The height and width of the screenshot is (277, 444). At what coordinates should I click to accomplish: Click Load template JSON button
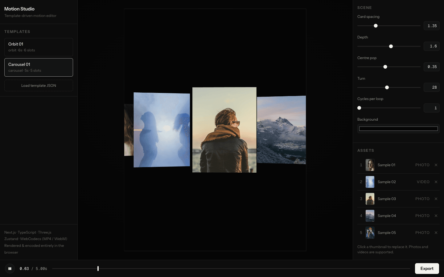(39, 86)
